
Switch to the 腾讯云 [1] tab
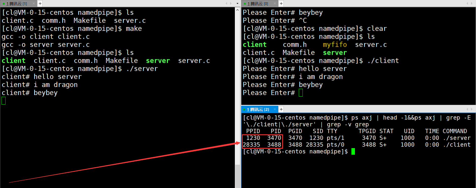[17, 4]
